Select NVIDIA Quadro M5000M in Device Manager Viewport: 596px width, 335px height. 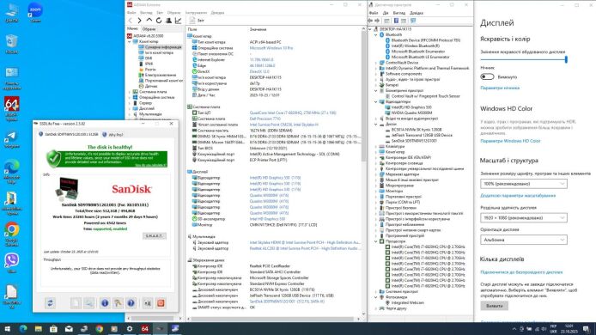pos(411,113)
